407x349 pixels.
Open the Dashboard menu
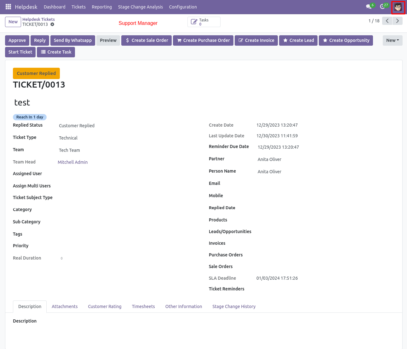click(x=54, y=7)
